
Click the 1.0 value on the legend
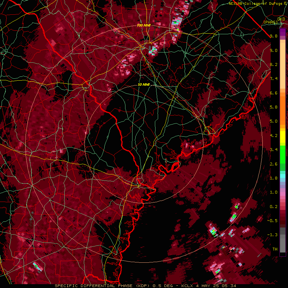[274, 192]
